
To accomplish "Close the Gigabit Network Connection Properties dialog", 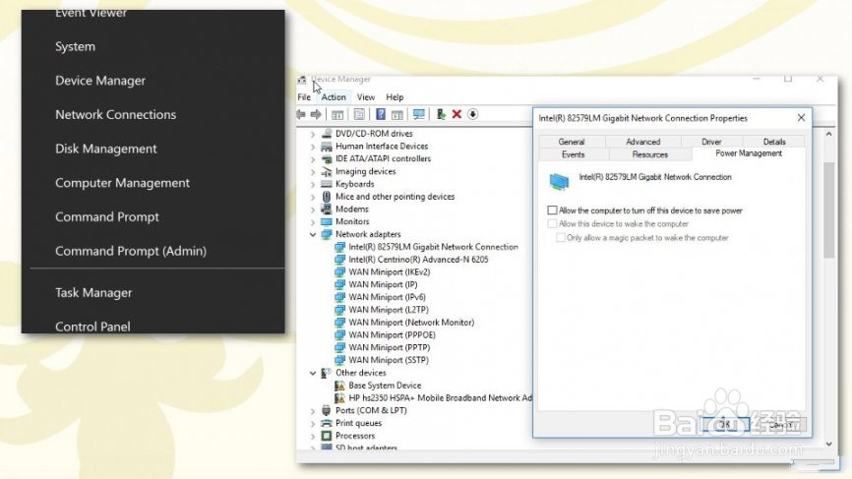I will pos(801,118).
